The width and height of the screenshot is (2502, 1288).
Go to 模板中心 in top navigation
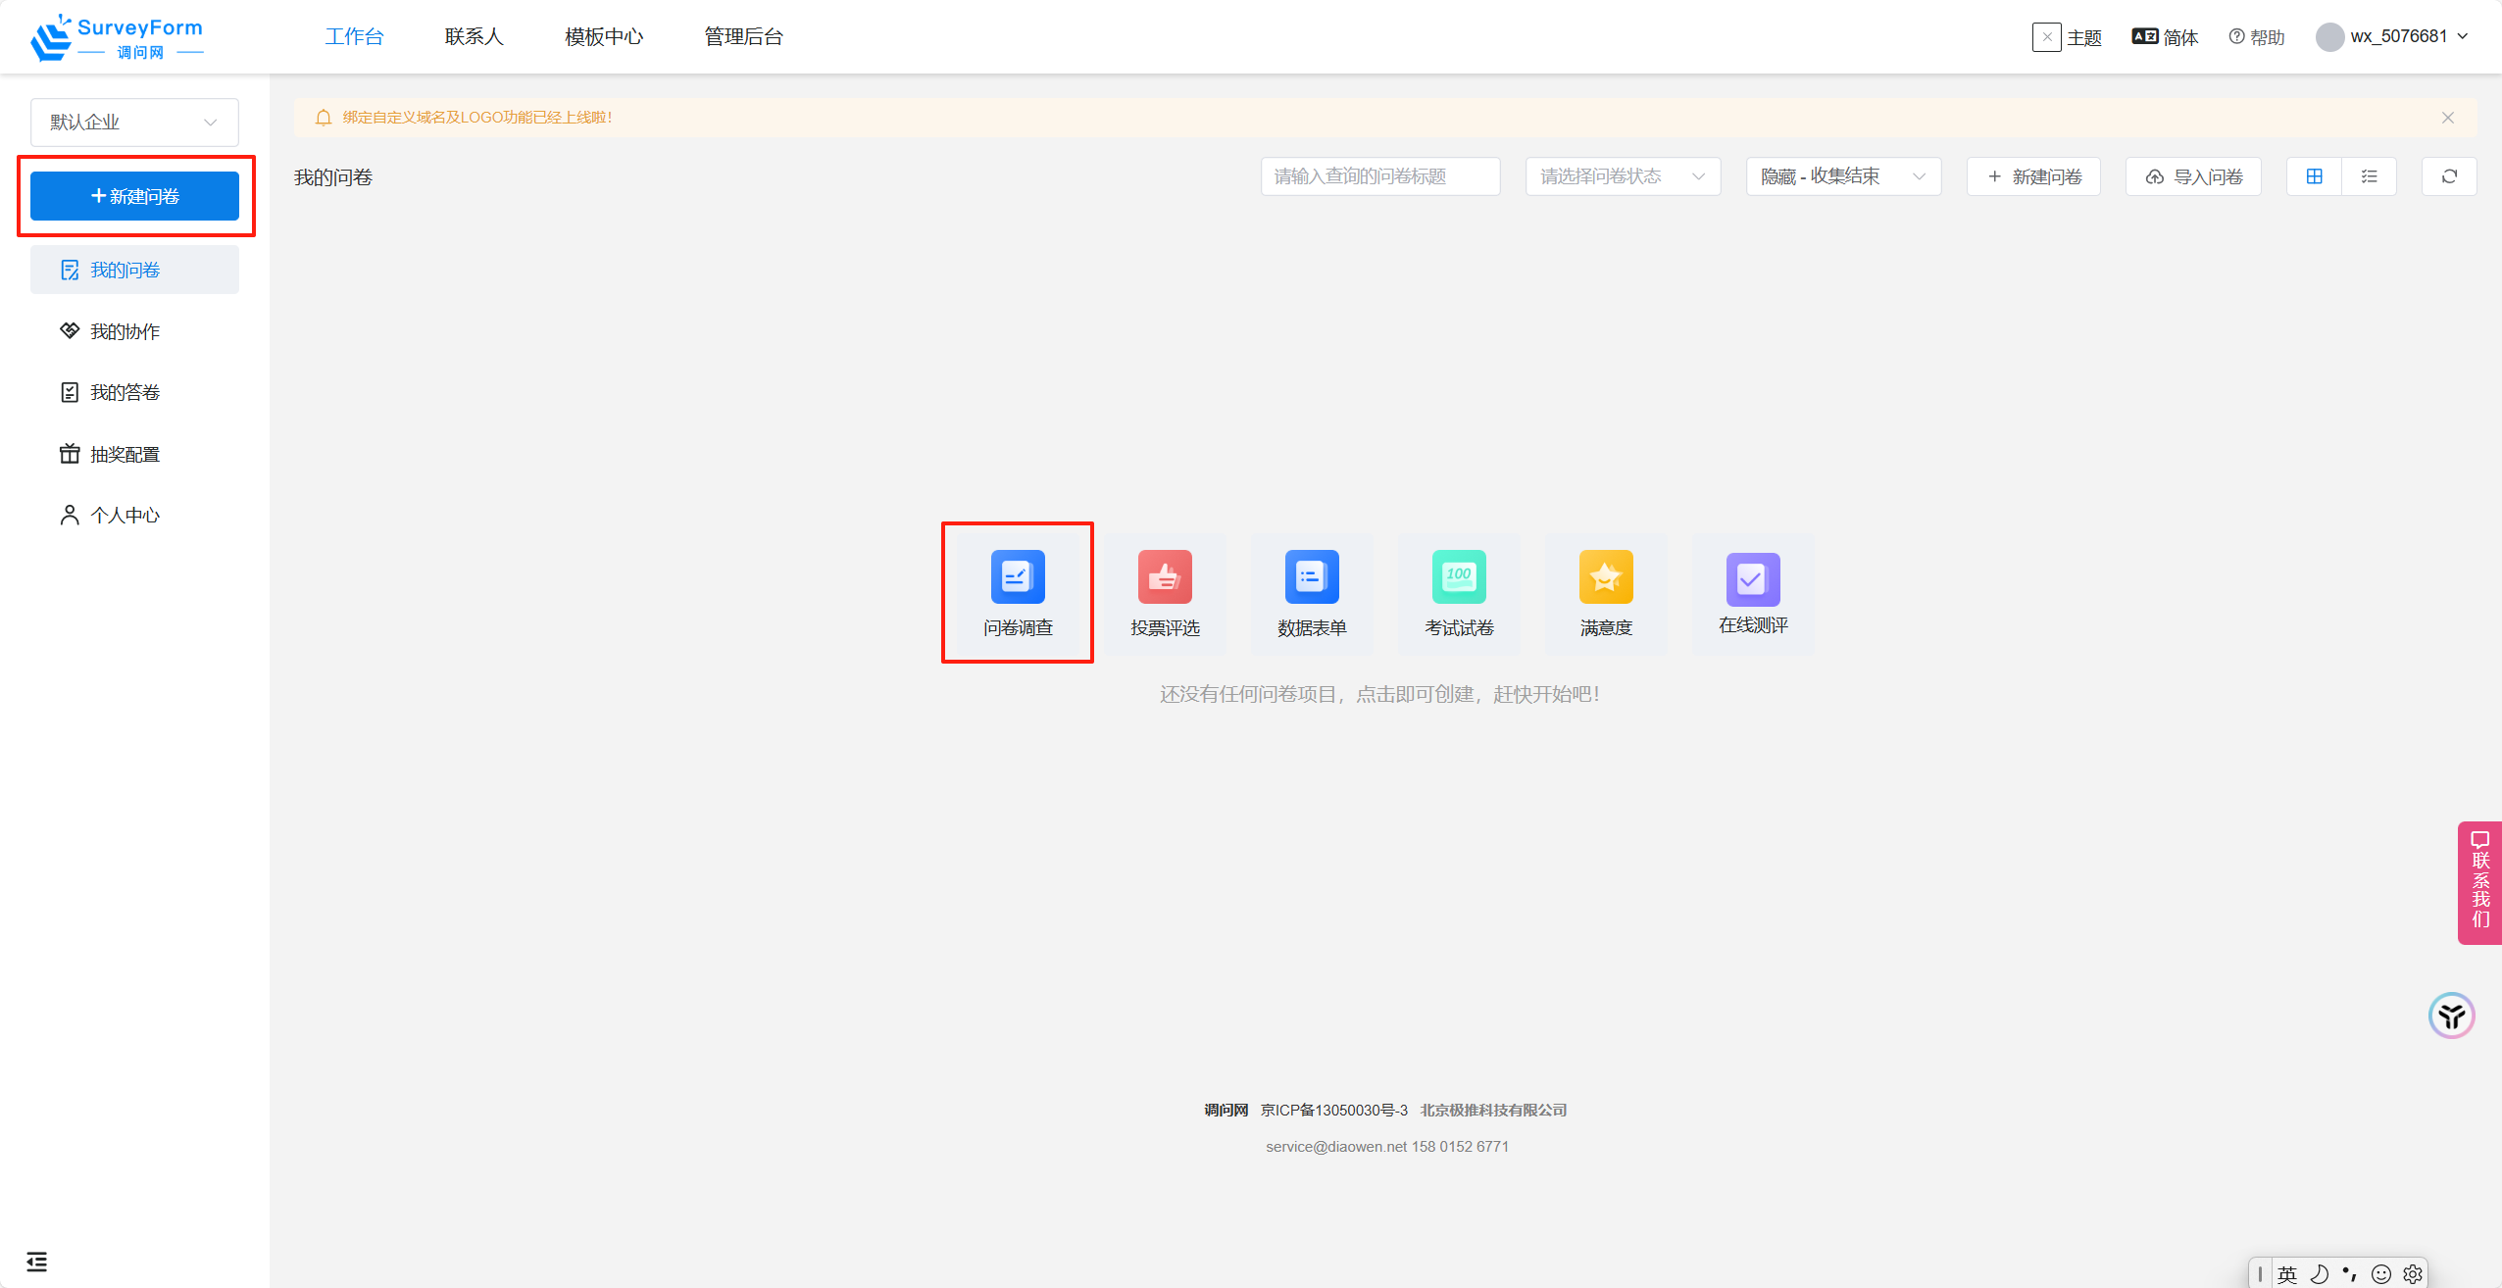pyautogui.click(x=604, y=37)
